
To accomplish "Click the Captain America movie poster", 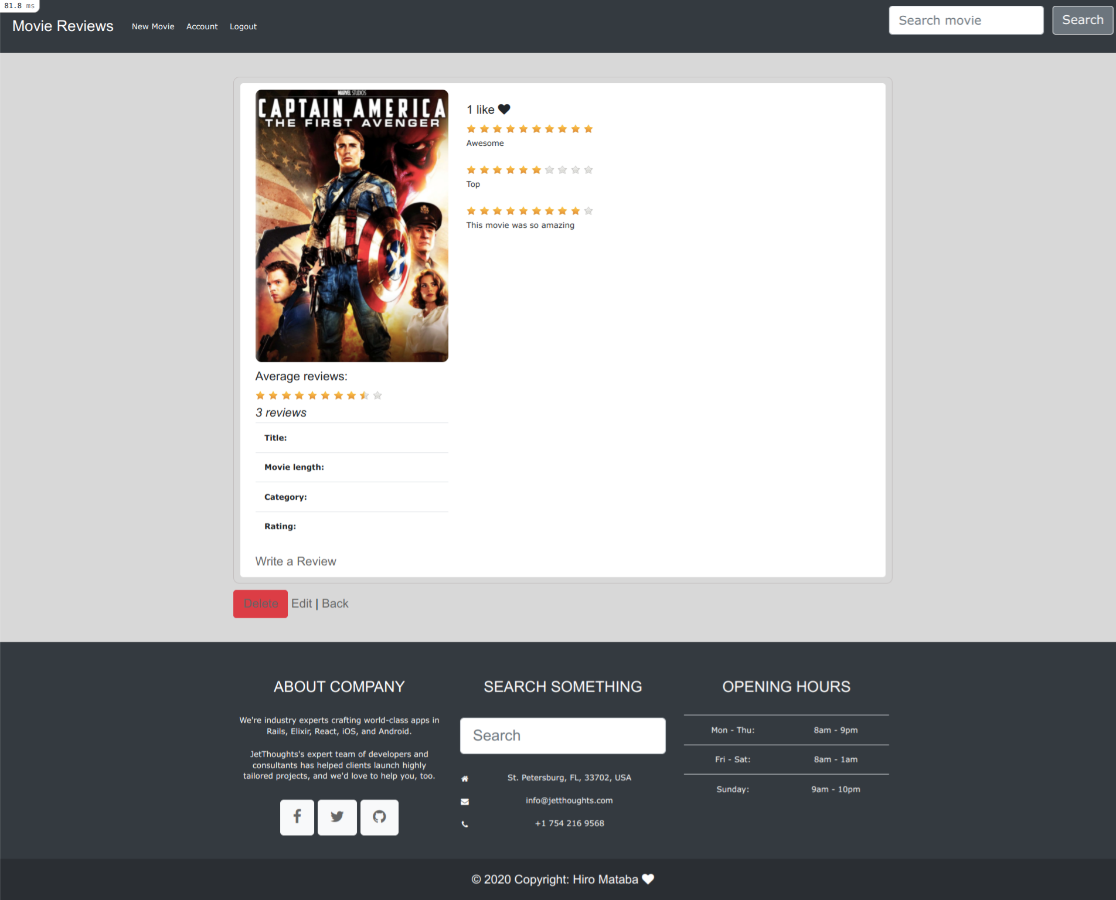I will click(x=352, y=225).
